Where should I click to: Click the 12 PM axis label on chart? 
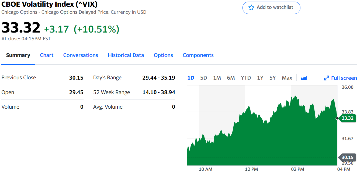[x=251, y=169]
